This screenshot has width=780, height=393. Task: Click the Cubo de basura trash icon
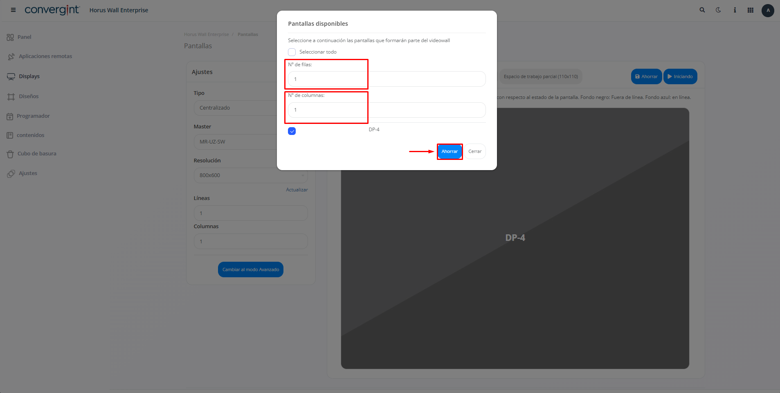[10, 154]
